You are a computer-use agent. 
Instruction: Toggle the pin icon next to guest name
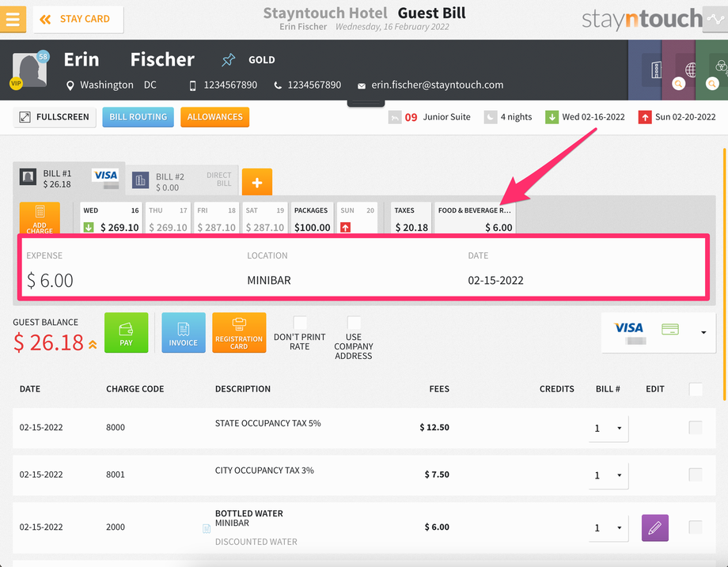click(x=229, y=59)
